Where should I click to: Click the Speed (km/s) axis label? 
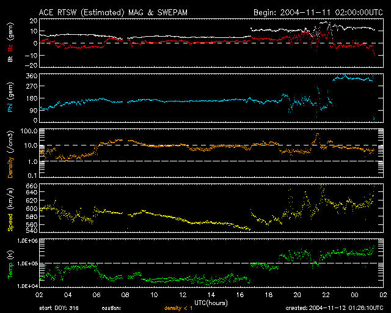point(10,210)
